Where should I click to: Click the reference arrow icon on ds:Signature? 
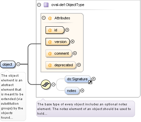pos(90,82)
